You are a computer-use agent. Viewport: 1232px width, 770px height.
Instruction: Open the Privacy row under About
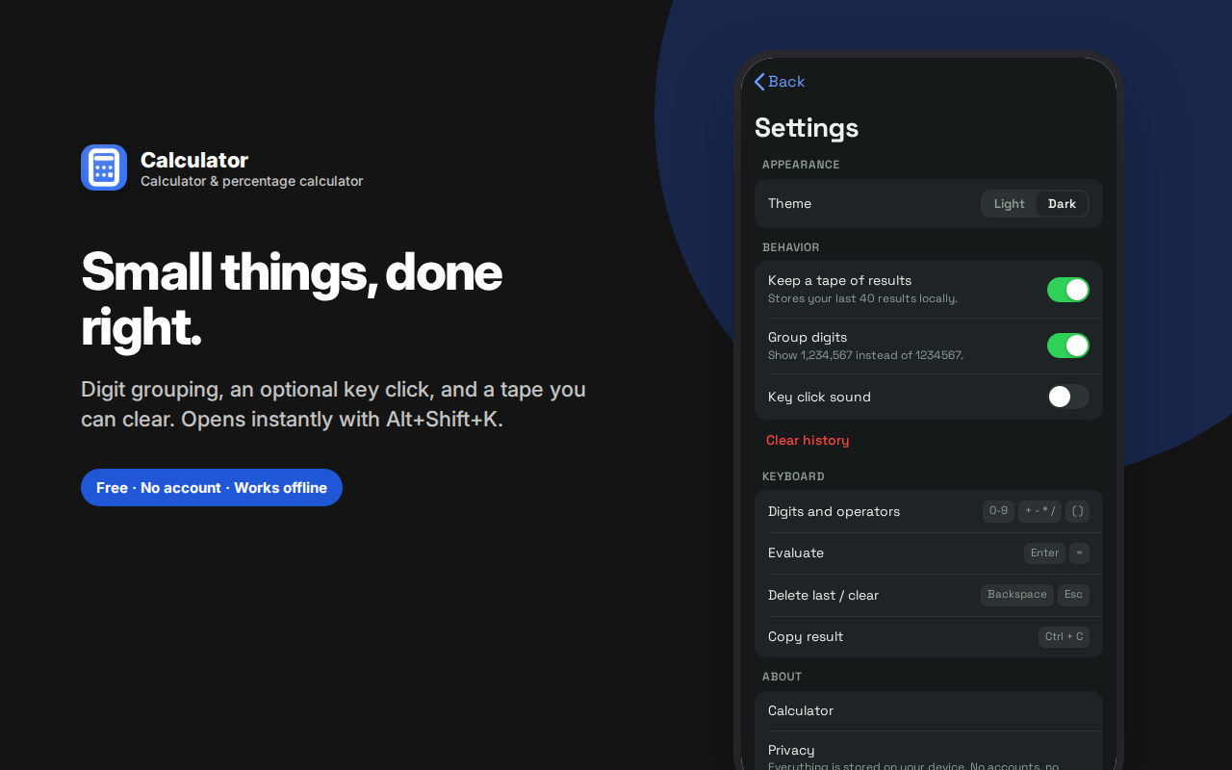pyautogui.click(x=929, y=751)
